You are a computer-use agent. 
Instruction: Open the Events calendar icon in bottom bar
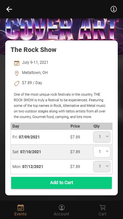pos(21,207)
